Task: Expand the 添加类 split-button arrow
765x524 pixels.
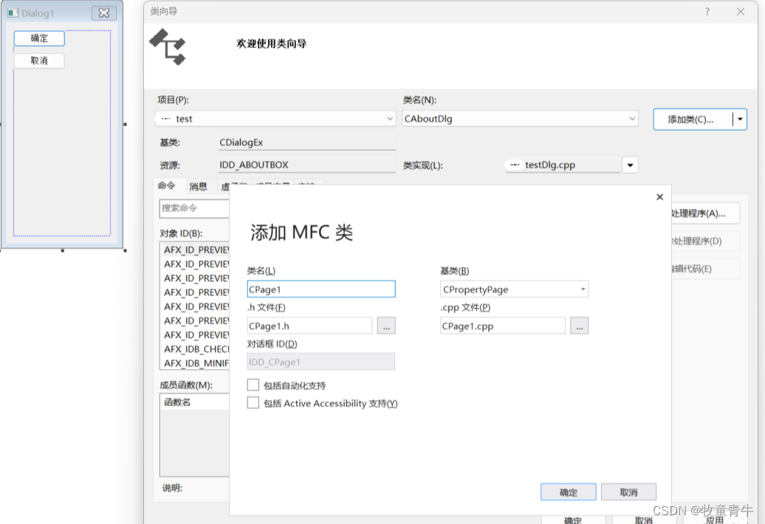Action: [x=740, y=120]
